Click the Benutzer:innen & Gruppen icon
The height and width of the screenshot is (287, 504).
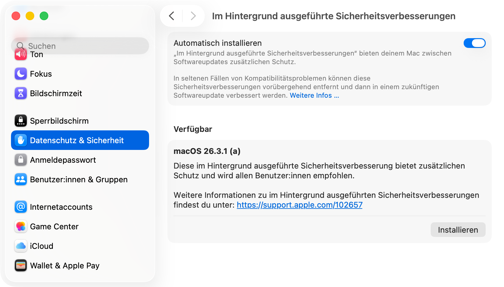[x=20, y=180]
